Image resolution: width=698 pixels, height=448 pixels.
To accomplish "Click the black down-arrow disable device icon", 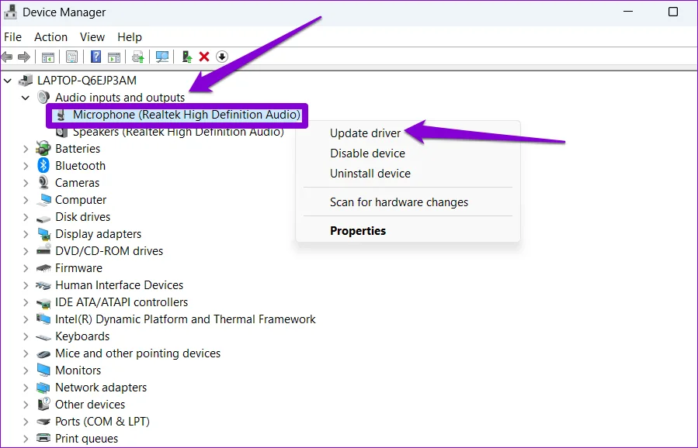I will click(222, 57).
